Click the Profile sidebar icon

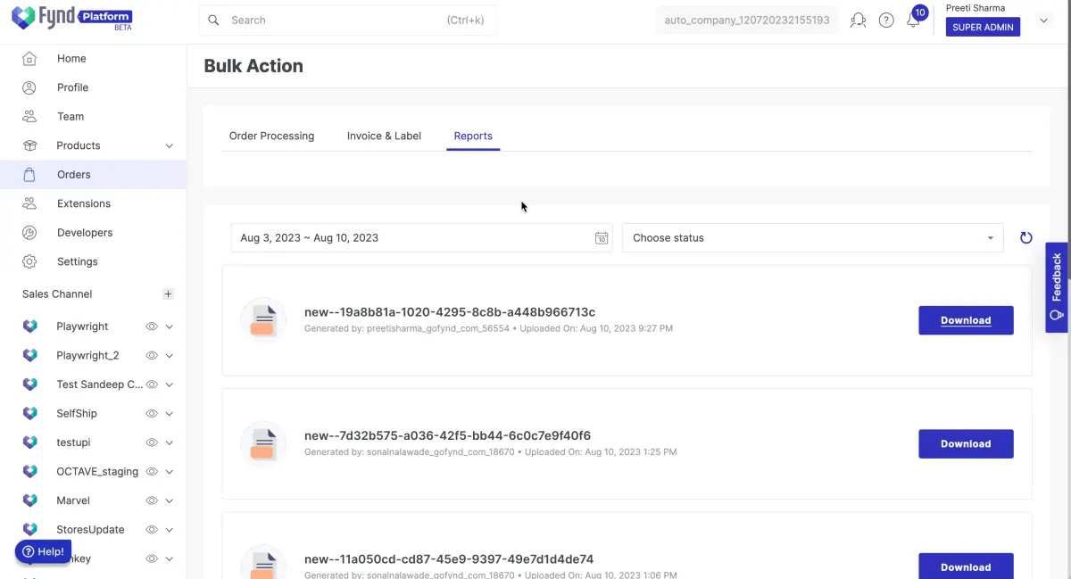[x=29, y=87]
